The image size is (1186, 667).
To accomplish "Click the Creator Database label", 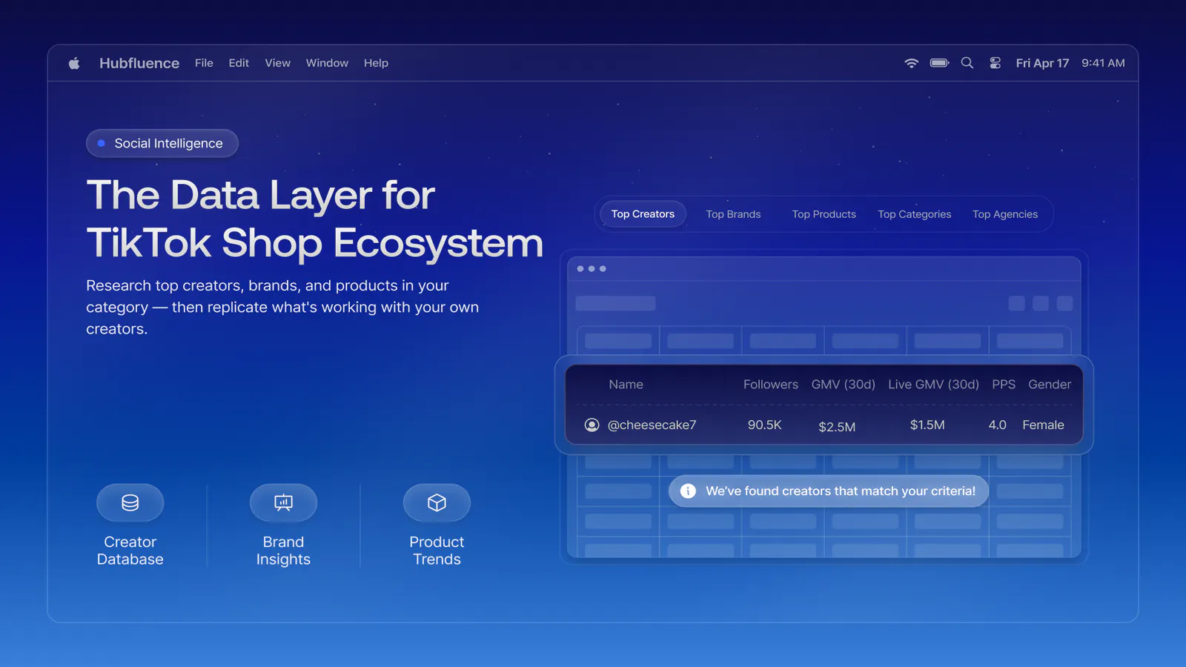I will click(130, 551).
